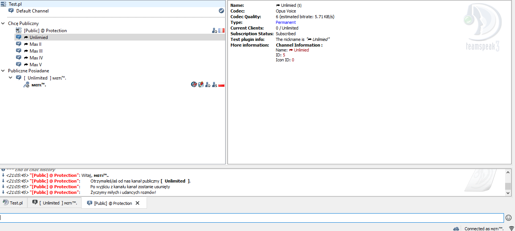Screen dimensions: 515x231
Task: Close the [Public] @ Protection chat tab
Action: [137, 203]
